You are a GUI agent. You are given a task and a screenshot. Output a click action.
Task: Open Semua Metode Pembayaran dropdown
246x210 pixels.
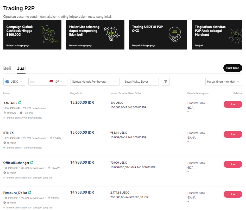[x=95, y=82]
